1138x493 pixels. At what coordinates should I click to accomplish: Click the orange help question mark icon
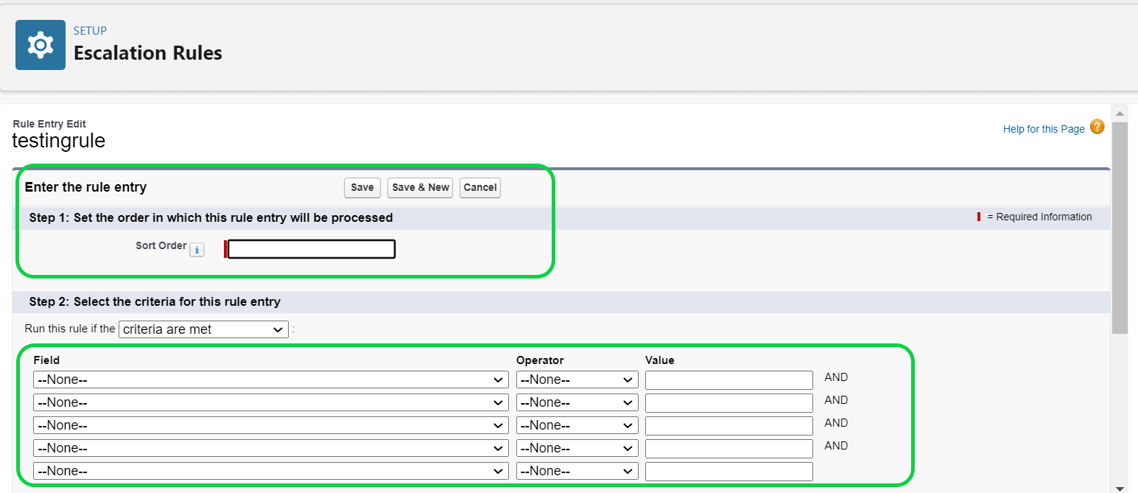1097,127
